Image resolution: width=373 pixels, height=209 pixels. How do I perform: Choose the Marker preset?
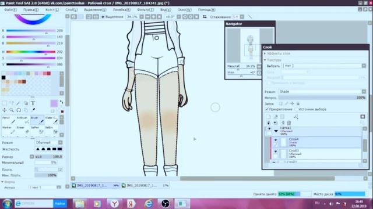click(9, 130)
